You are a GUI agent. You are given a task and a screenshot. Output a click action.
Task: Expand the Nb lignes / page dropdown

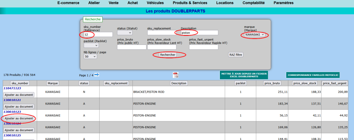90,57
